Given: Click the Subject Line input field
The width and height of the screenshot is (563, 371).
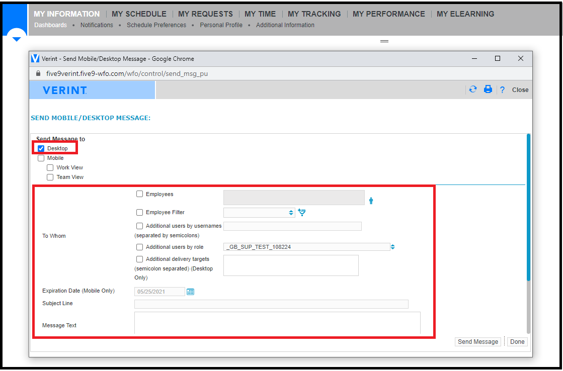Looking at the screenshot, I should (x=272, y=304).
